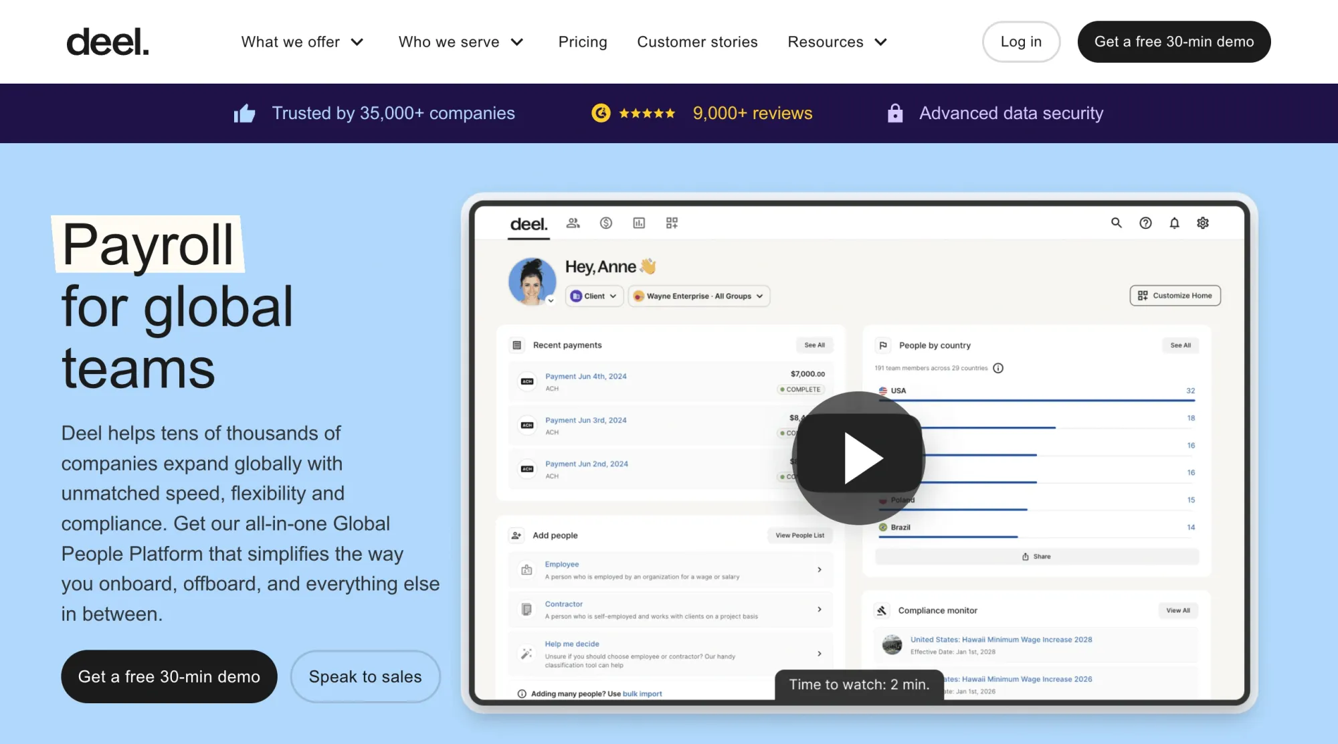The height and width of the screenshot is (744, 1338).
Task: Select the Contractor option
Action: click(670, 610)
